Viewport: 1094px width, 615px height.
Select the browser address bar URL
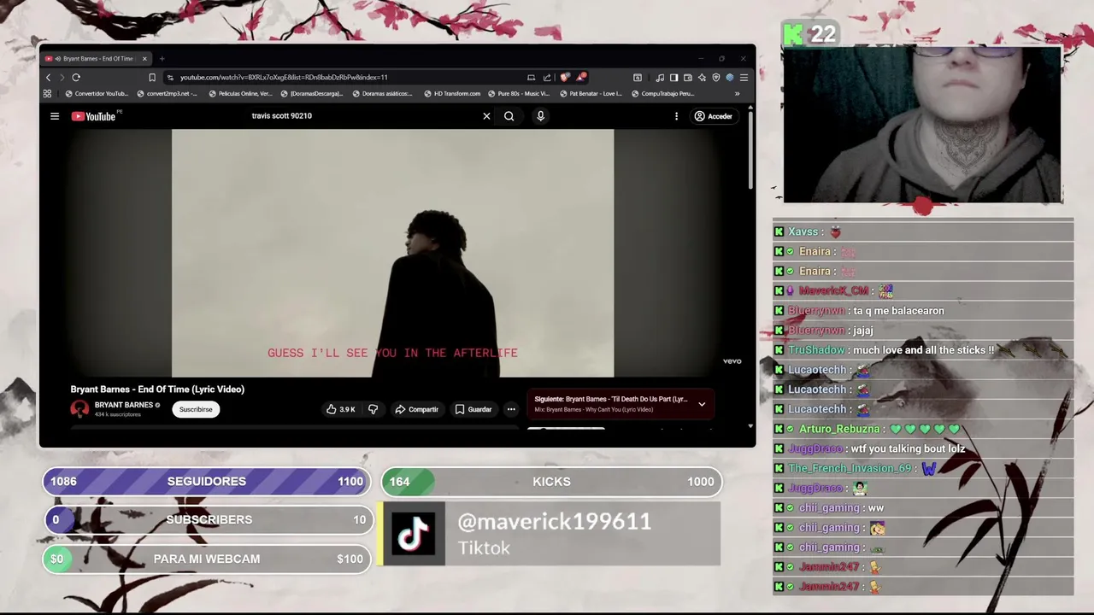pos(284,78)
